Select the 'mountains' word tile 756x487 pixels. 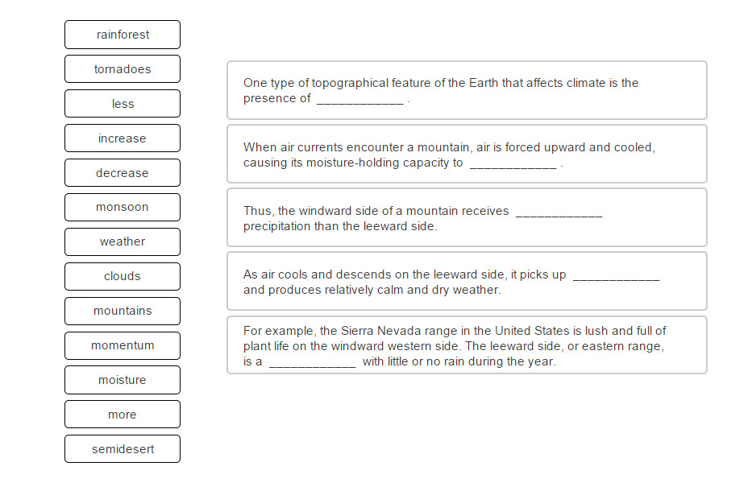(x=123, y=312)
